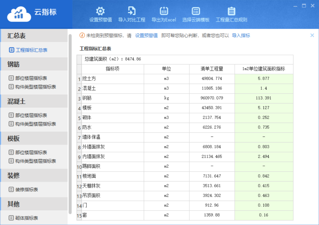Screen dimensions: 319x225
Task: Close the 云指标 window
Action: tap(313, 6)
